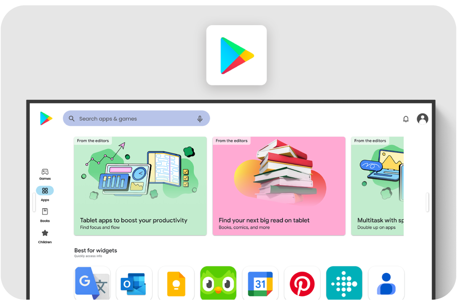Screen dimensions: 457x305
Task: Click the magnifier icon in search bar
Action: 72,119
